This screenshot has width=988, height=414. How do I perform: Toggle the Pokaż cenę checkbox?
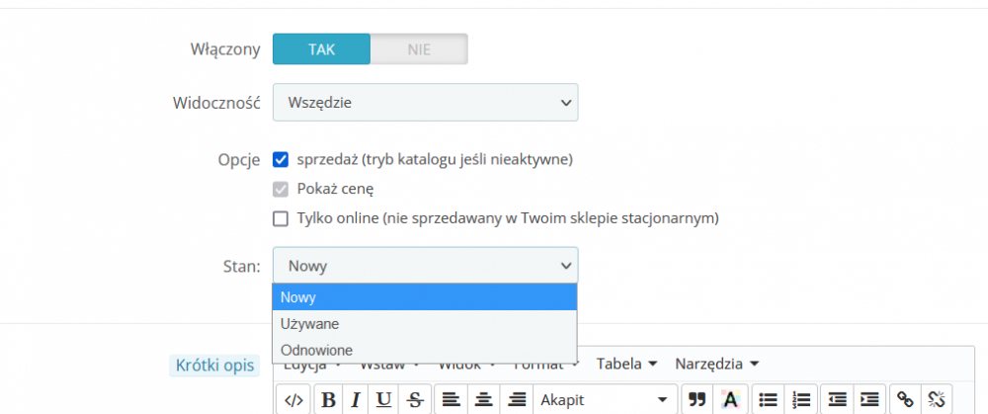pyautogui.click(x=281, y=189)
